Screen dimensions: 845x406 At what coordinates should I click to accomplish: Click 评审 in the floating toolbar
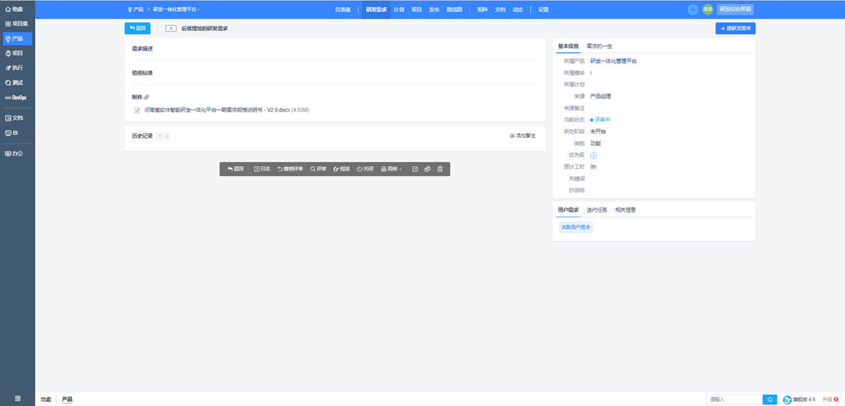318,169
